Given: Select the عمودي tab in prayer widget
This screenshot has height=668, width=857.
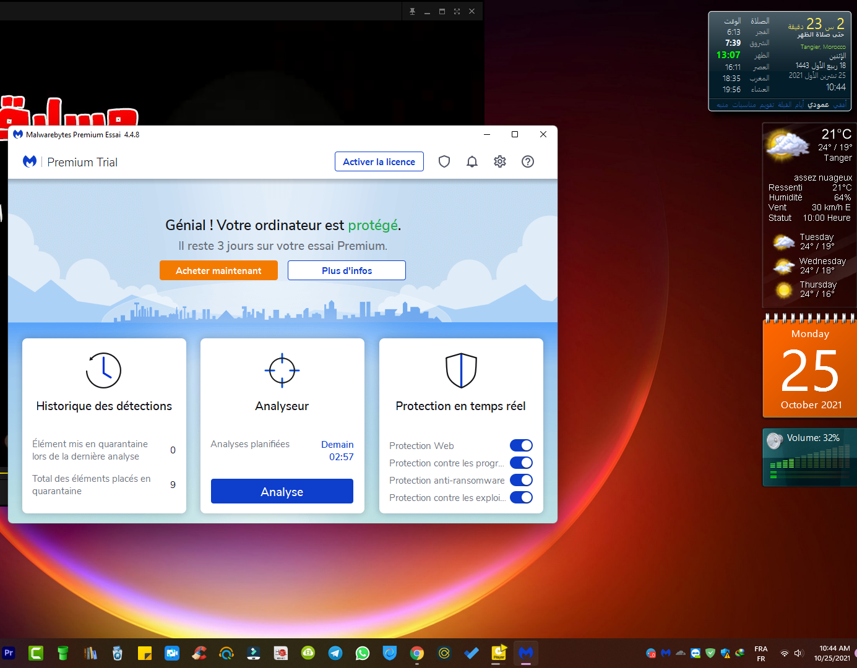Looking at the screenshot, I should (x=818, y=105).
